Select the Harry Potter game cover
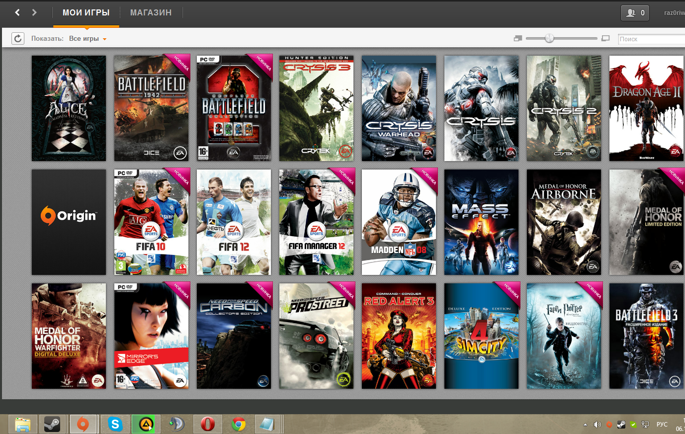This screenshot has width=685, height=434. 564,336
